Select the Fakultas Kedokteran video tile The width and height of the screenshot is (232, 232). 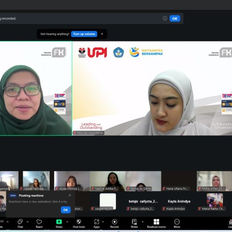(152, 88)
